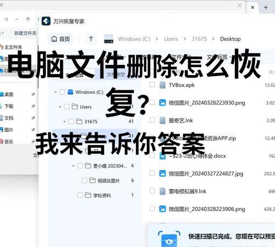Viewport: 275px width, 247px height.
Task: Click the TVBox.apk file icon
Action: point(162,85)
